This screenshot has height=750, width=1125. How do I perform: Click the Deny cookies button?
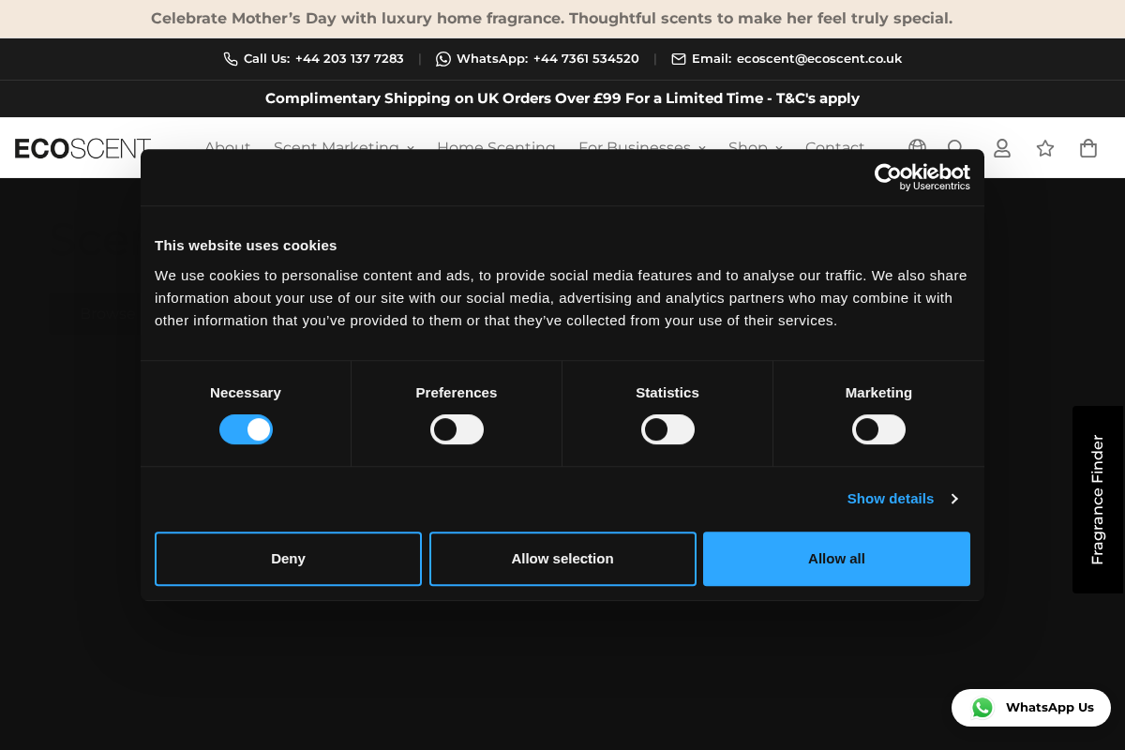(x=288, y=558)
